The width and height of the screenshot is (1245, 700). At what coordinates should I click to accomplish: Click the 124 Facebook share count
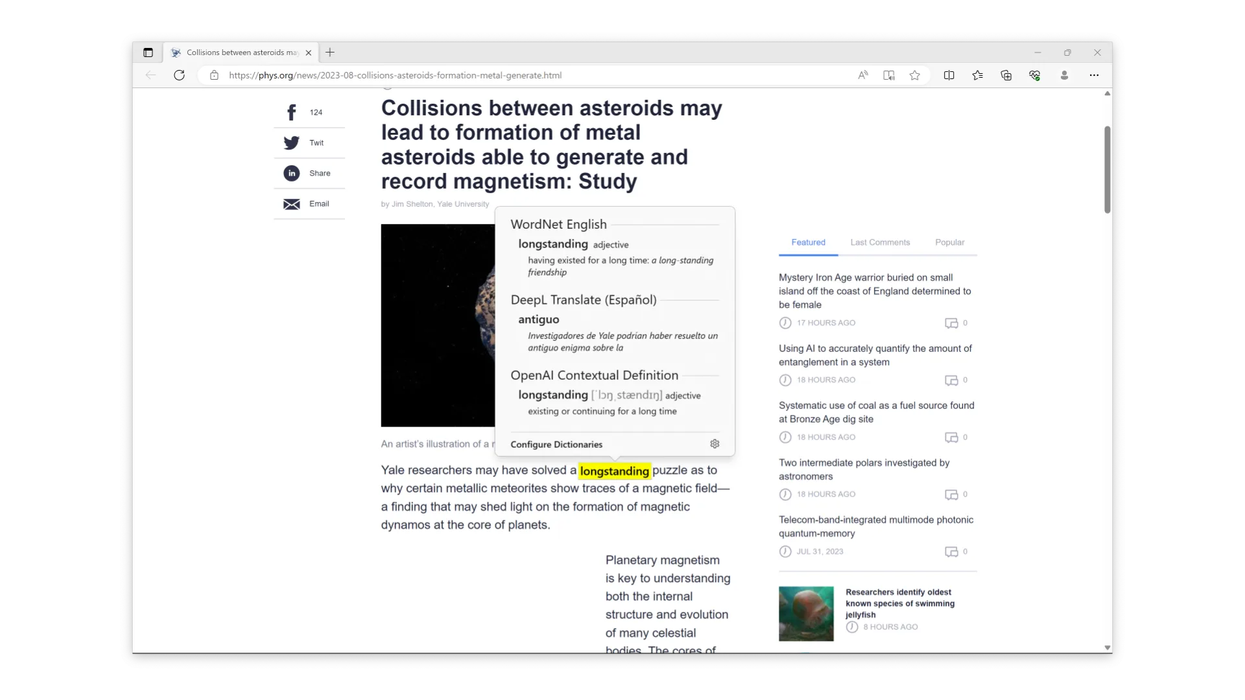coord(316,113)
